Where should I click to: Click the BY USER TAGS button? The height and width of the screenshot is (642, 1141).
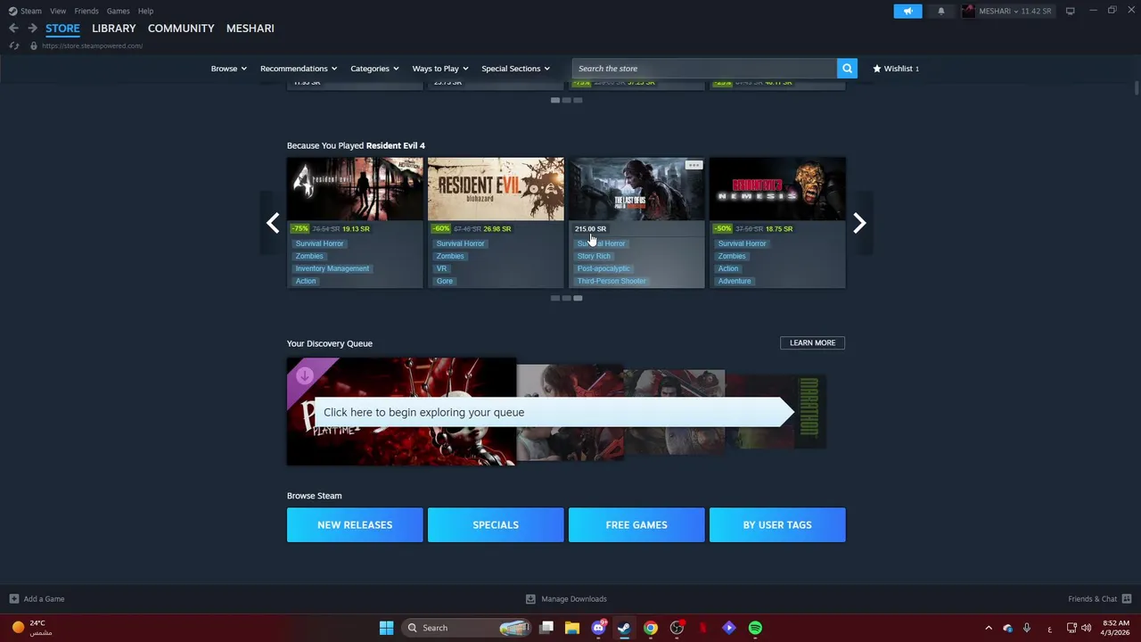[x=777, y=525]
